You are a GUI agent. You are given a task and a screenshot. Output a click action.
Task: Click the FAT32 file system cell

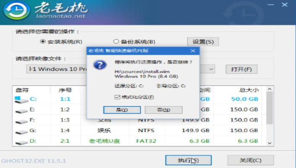point(146,141)
